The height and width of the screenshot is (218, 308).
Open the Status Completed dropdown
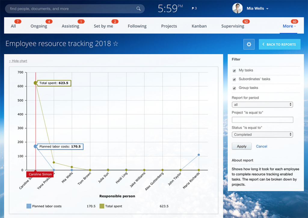[262, 135]
